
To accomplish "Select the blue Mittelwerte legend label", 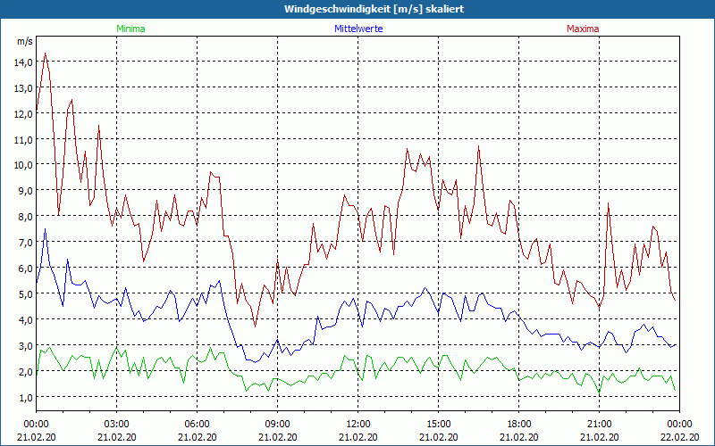I will point(358,29).
